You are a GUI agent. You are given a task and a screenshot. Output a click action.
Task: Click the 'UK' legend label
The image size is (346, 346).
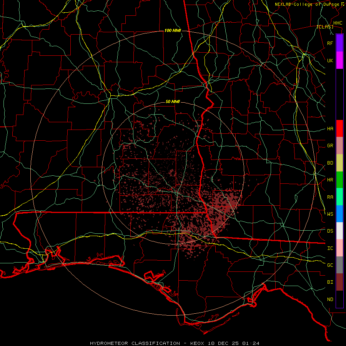coord(330,60)
